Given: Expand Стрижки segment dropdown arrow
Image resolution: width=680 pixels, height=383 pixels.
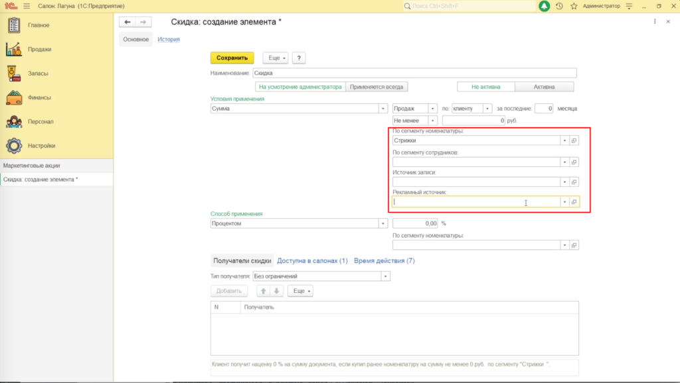Looking at the screenshot, I should tap(564, 140).
